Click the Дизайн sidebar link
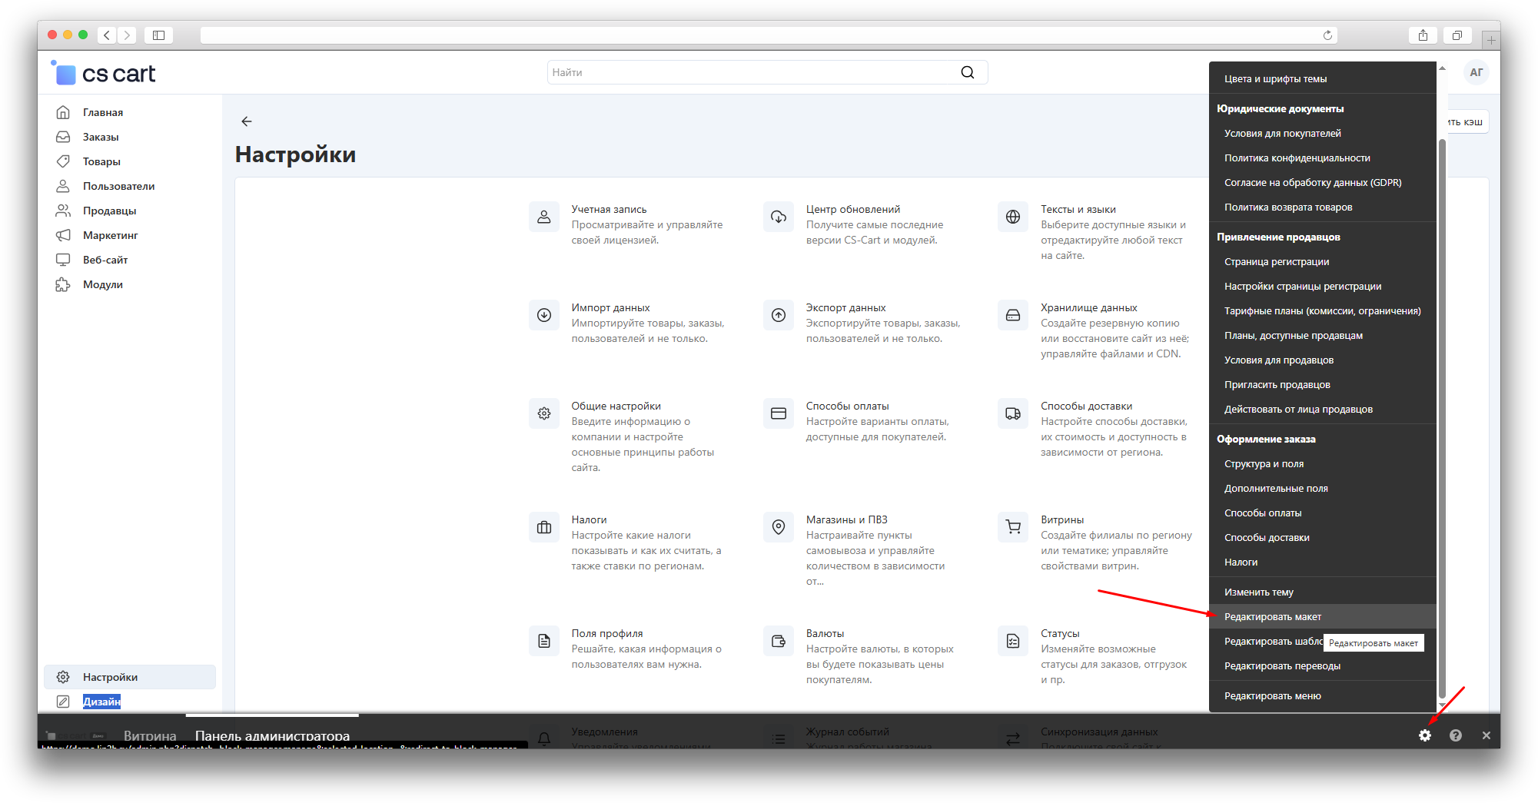 (101, 702)
